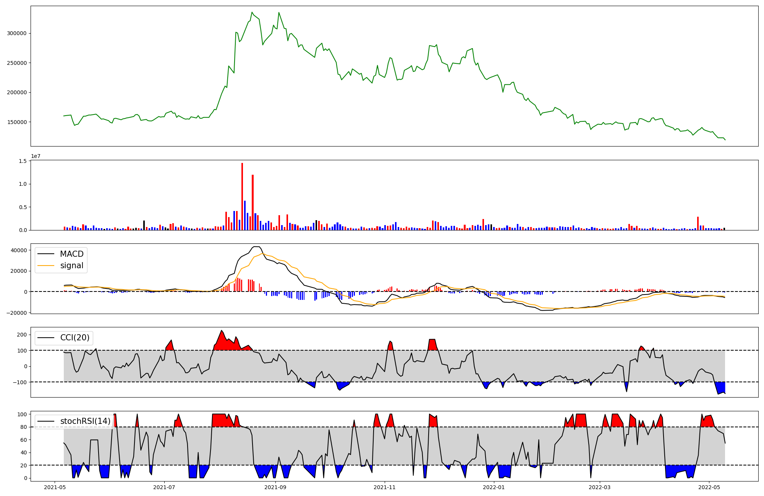764x496 pixels.
Task: Click the stochRSI(14) legend label
Action: coord(85,421)
